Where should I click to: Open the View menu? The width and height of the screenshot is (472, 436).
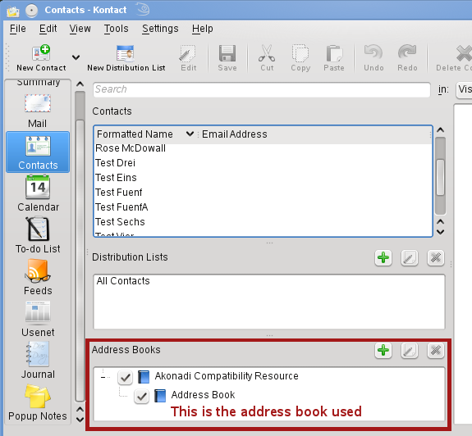click(80, 29)
